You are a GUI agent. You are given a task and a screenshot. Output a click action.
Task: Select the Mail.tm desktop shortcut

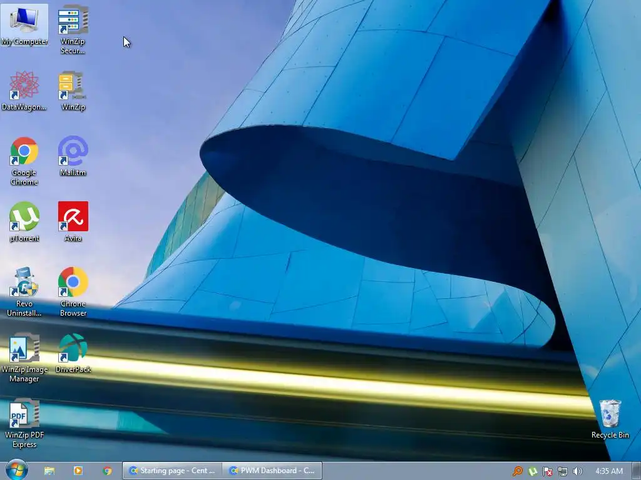pyautogui.click(x=73, y=156)
